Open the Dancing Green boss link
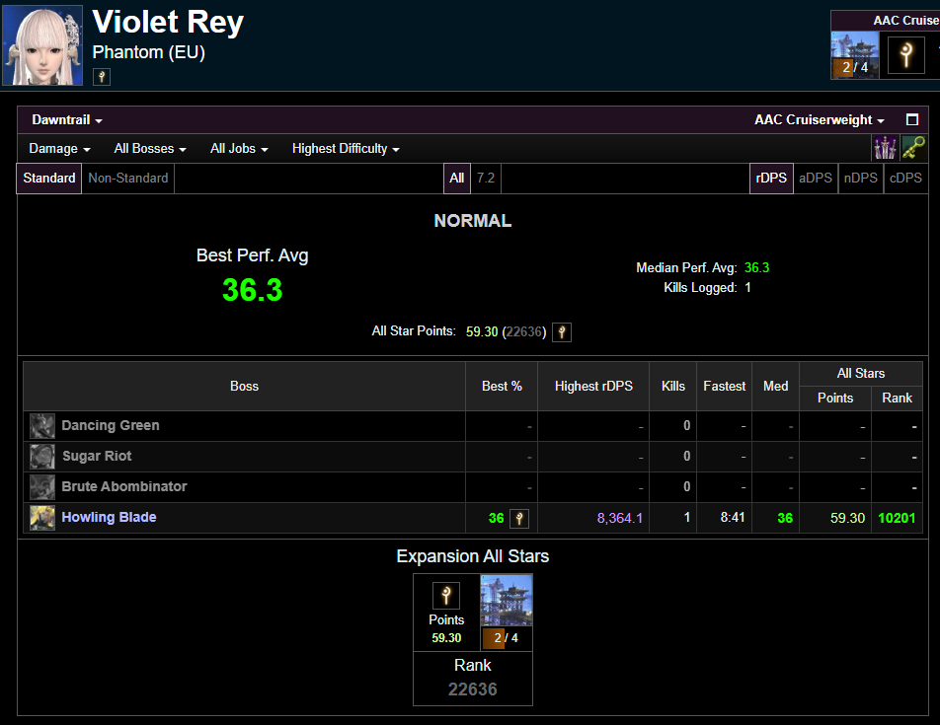The image size is (940, 725). click(111, 426)
